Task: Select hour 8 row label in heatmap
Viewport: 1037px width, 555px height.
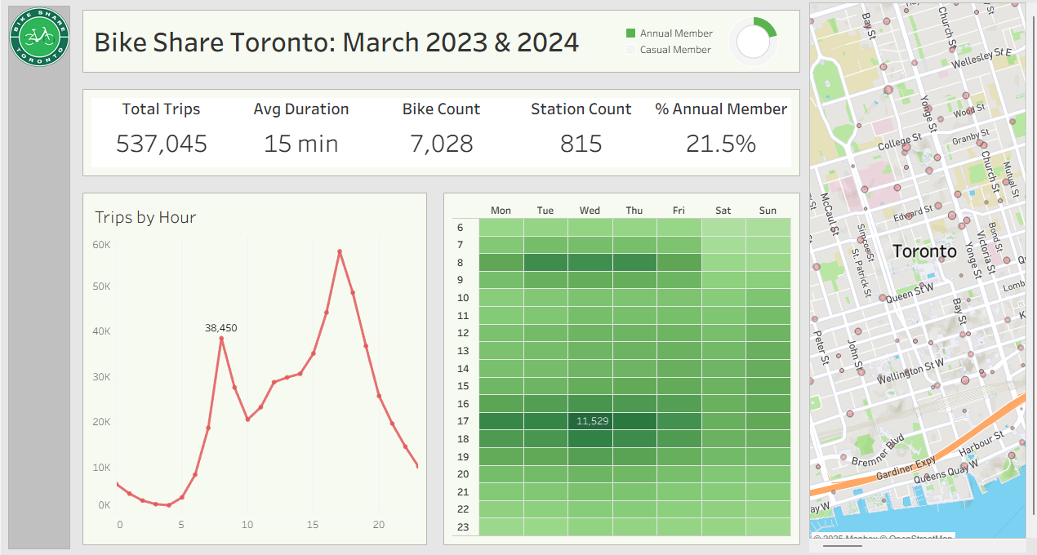Action: click(461, 263)
